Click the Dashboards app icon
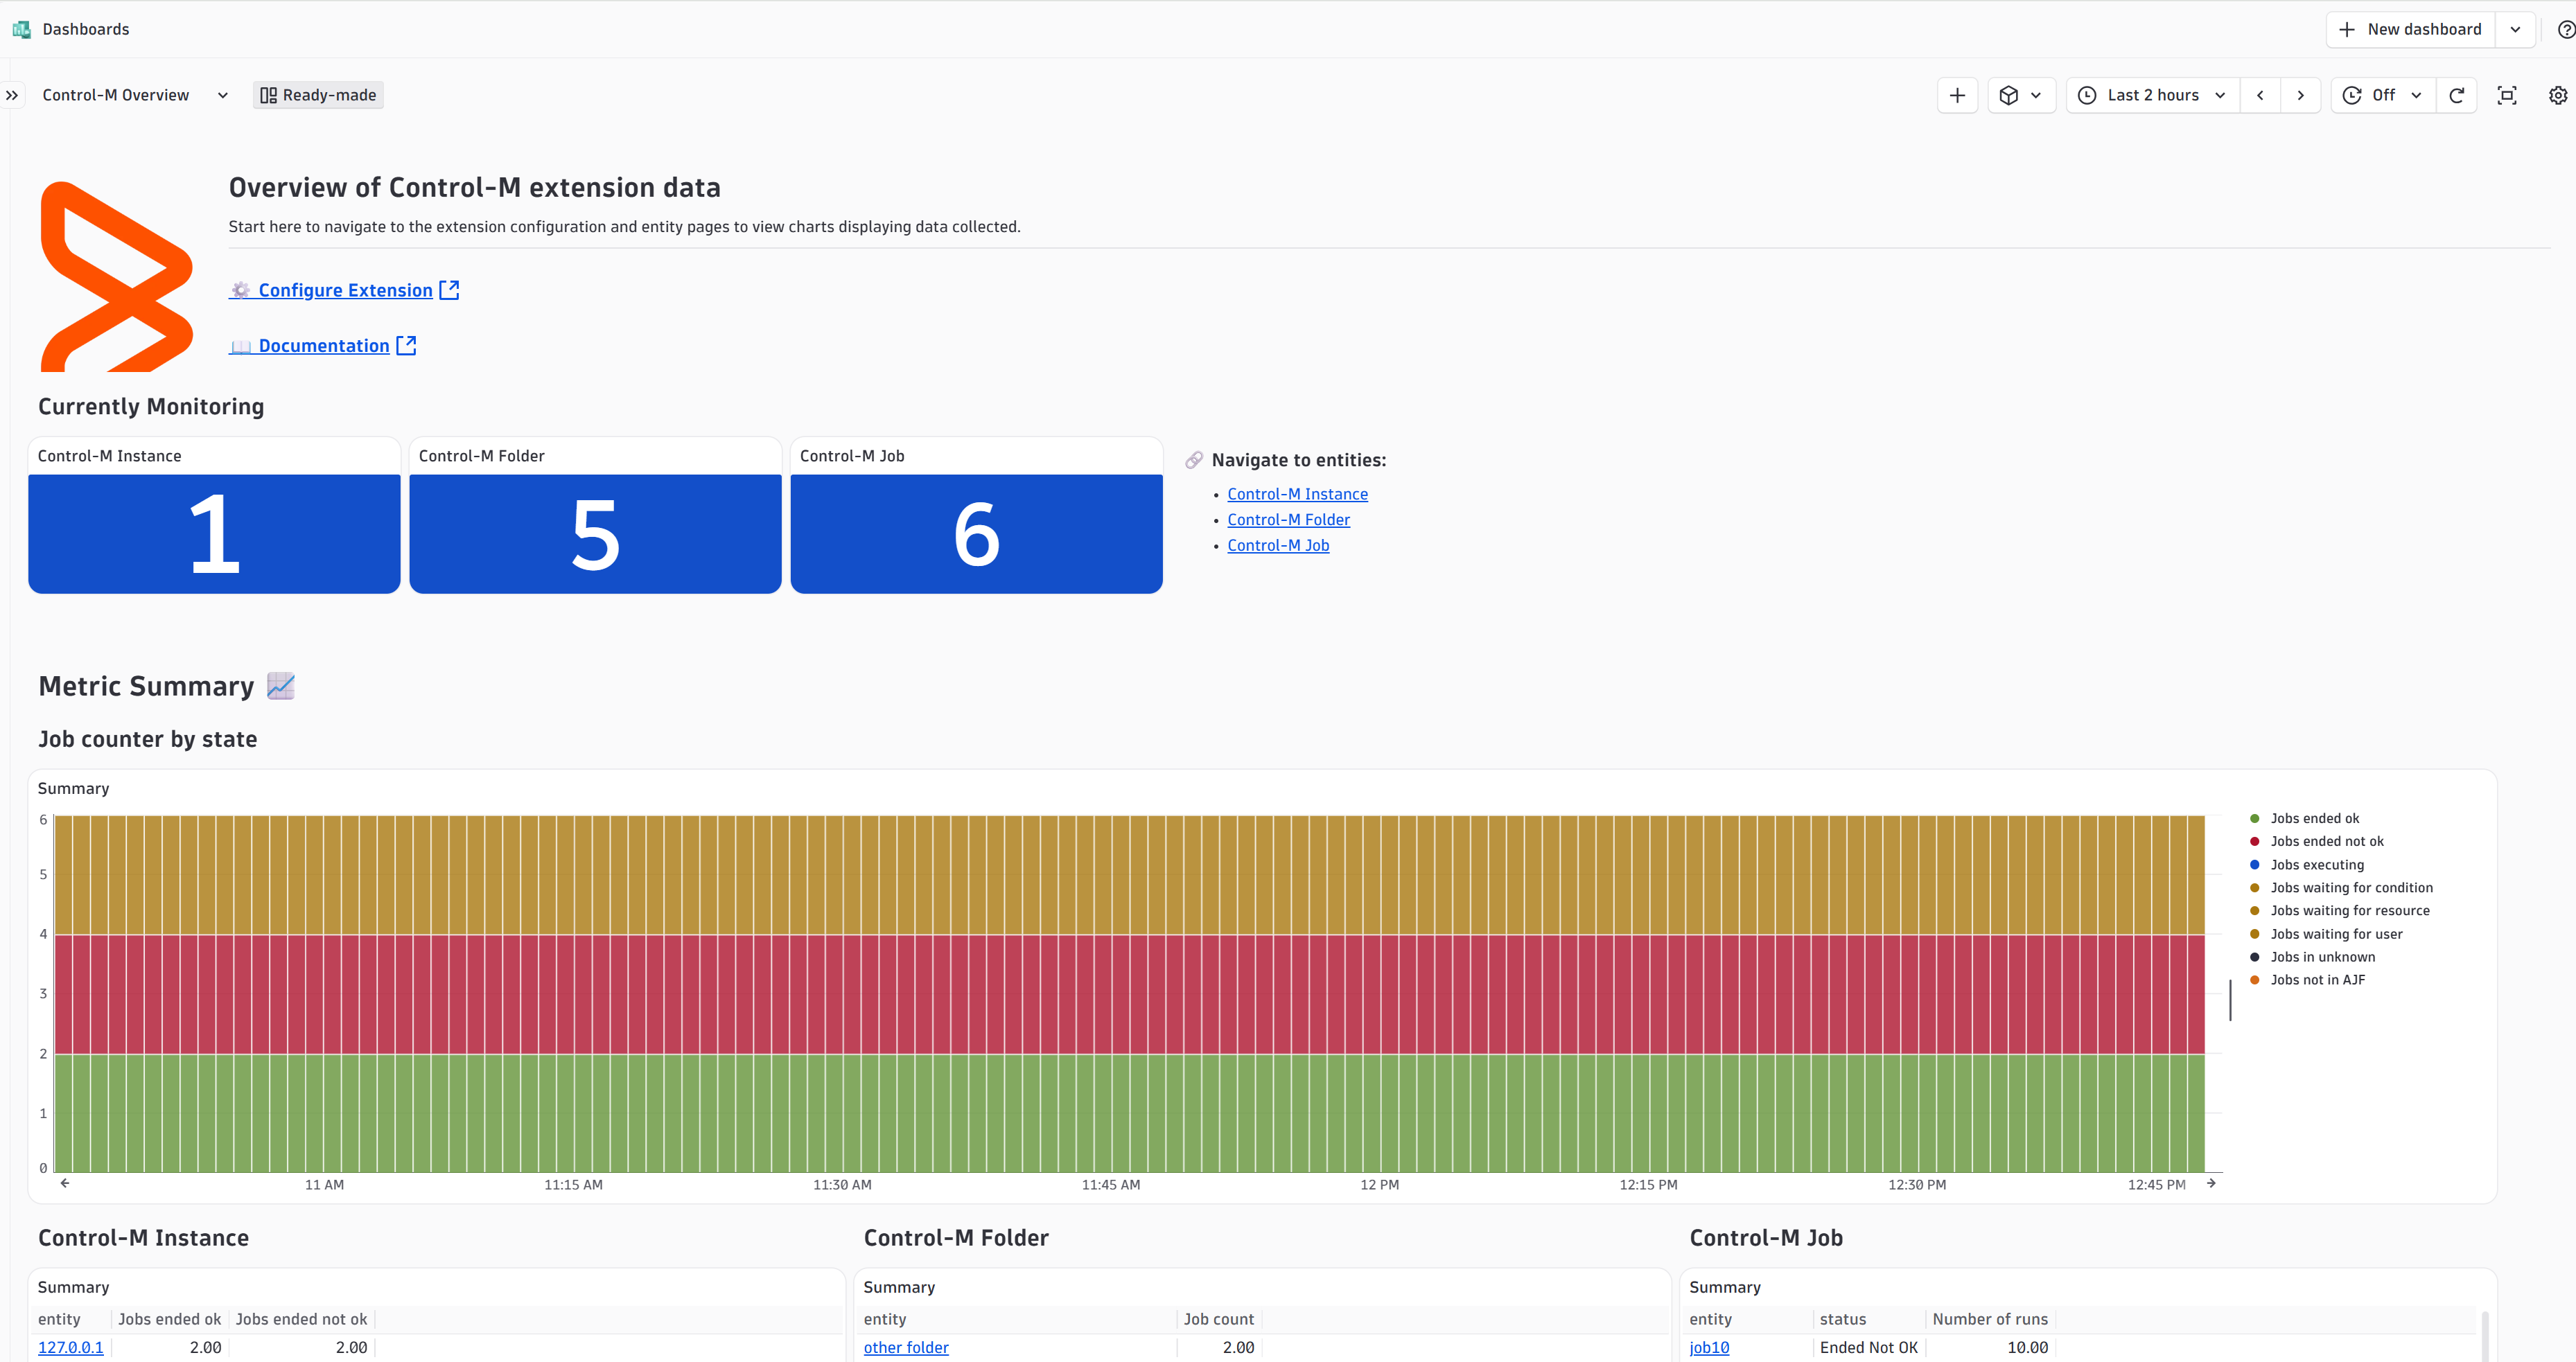Image resolution: width=2576 pixels, height=1362 pixels. pos(21,29)
